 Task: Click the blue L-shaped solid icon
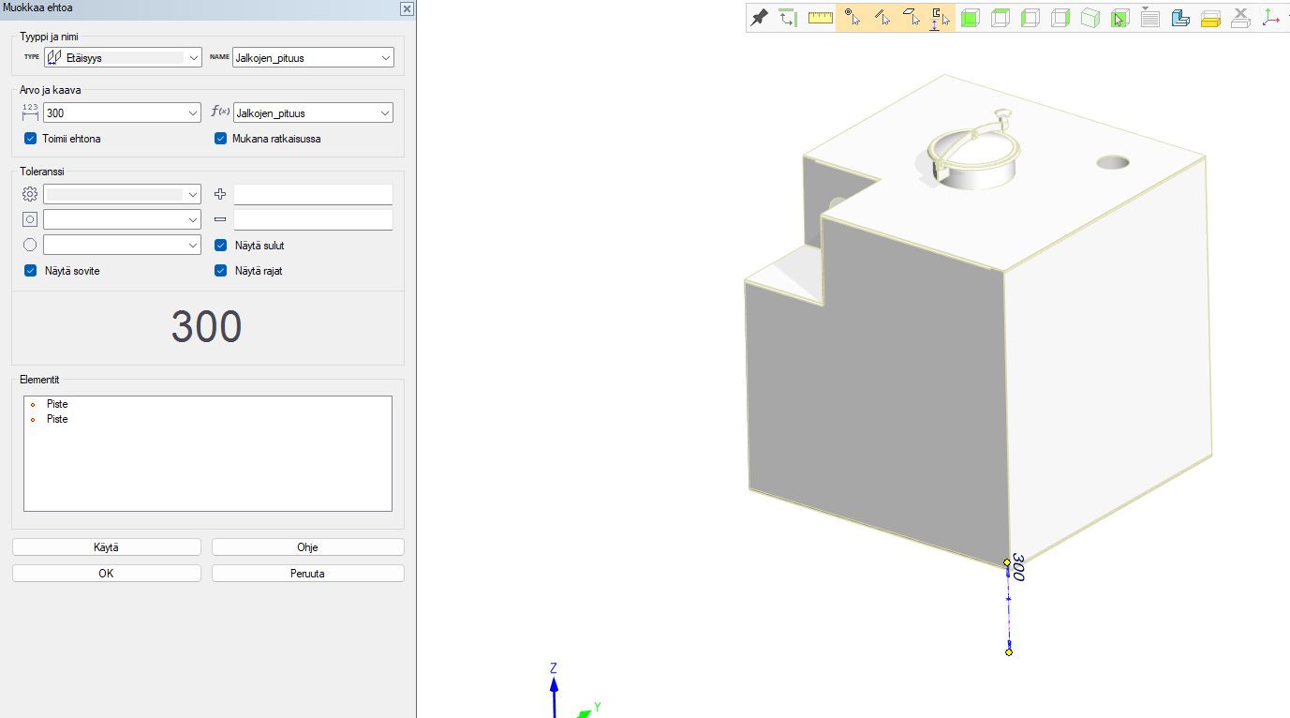1180,18
